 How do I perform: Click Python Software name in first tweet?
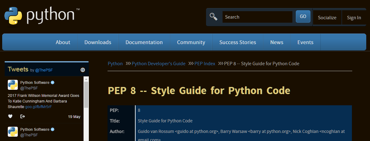pyautogui.click(x=35, y=83)
